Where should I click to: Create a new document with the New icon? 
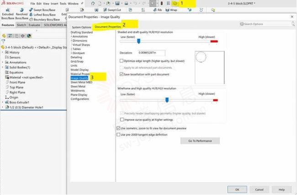click(100, 3)
